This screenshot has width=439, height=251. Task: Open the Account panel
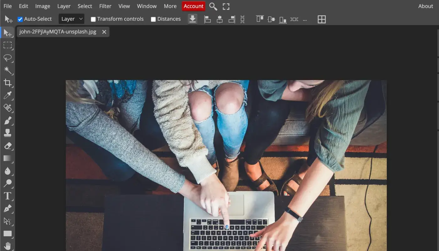(193, 6)
